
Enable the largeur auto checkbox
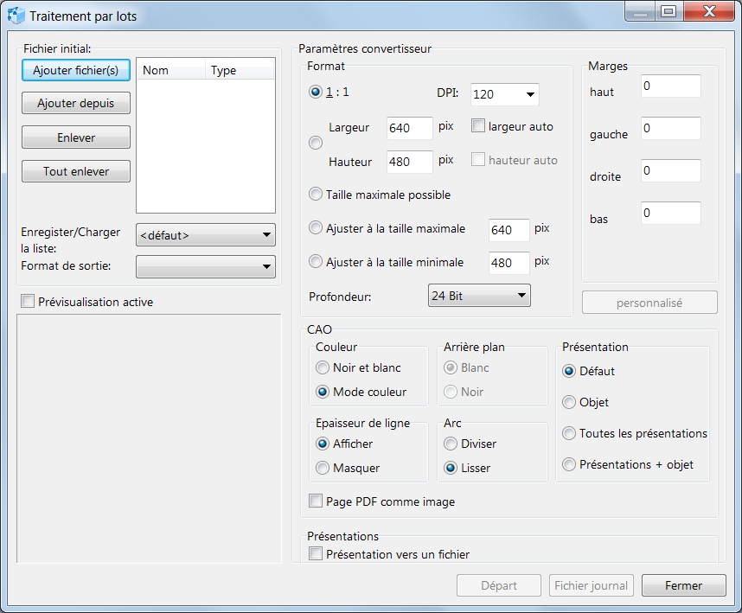coord(478,126)
